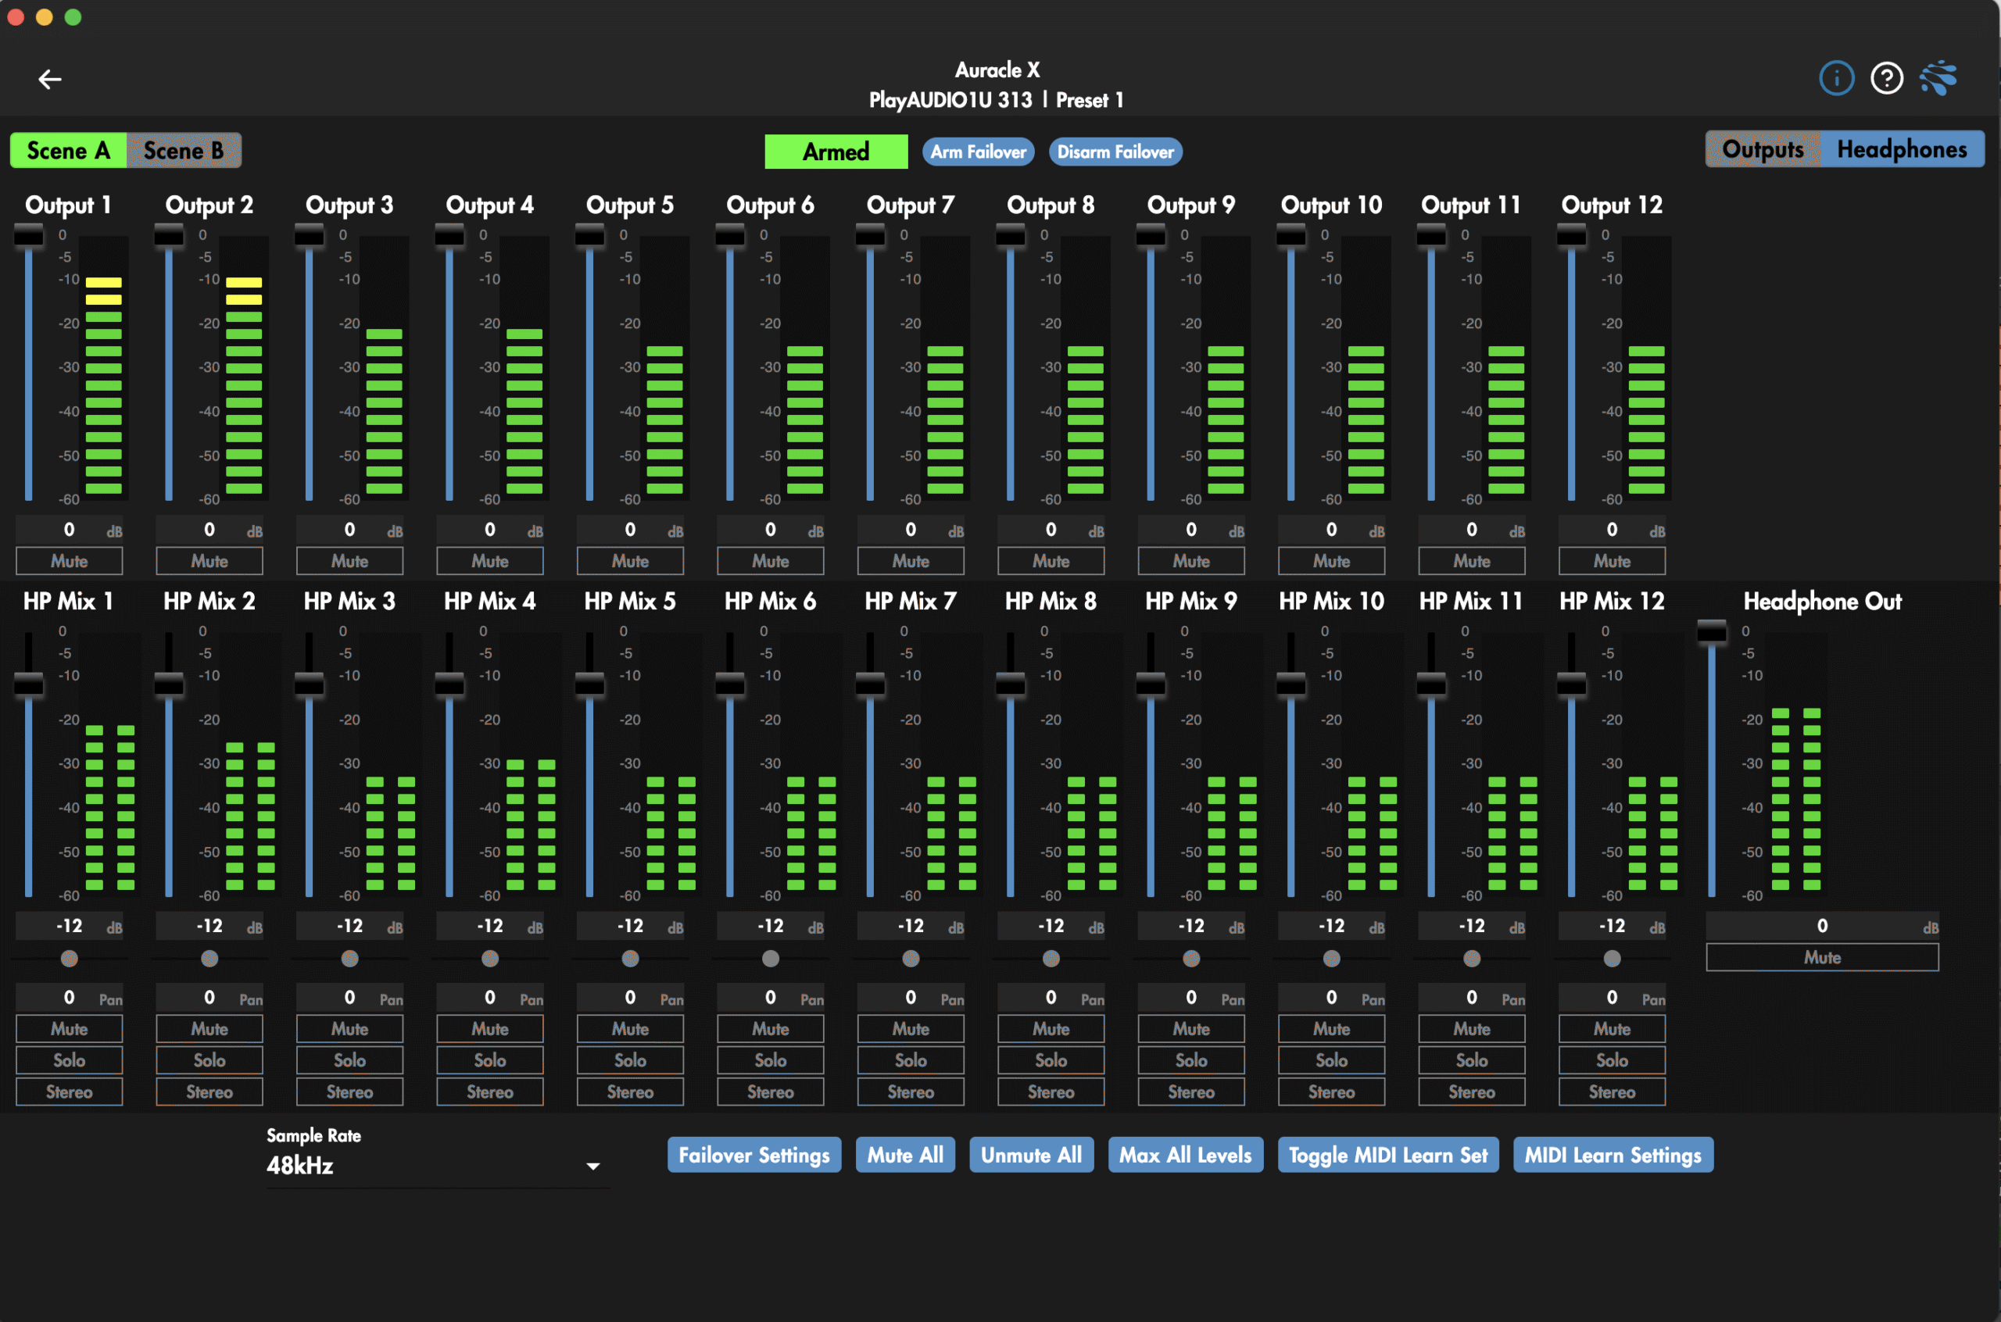Click Unmute All button

1030,1155
